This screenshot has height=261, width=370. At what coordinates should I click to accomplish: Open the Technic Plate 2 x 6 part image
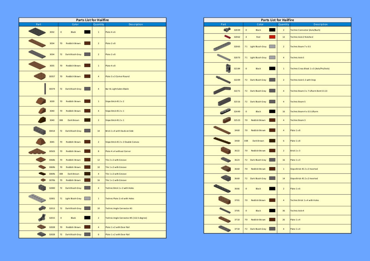37,198
